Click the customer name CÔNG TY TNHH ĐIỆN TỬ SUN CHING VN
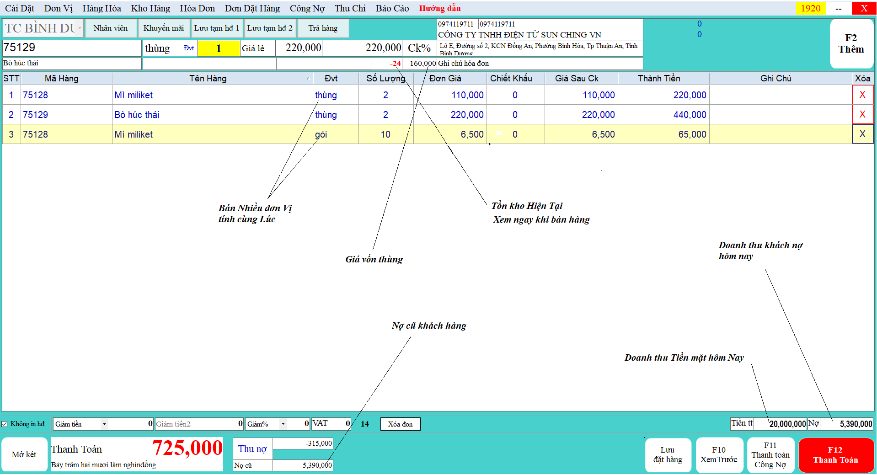The image size is (877, 475). [540, 35]
